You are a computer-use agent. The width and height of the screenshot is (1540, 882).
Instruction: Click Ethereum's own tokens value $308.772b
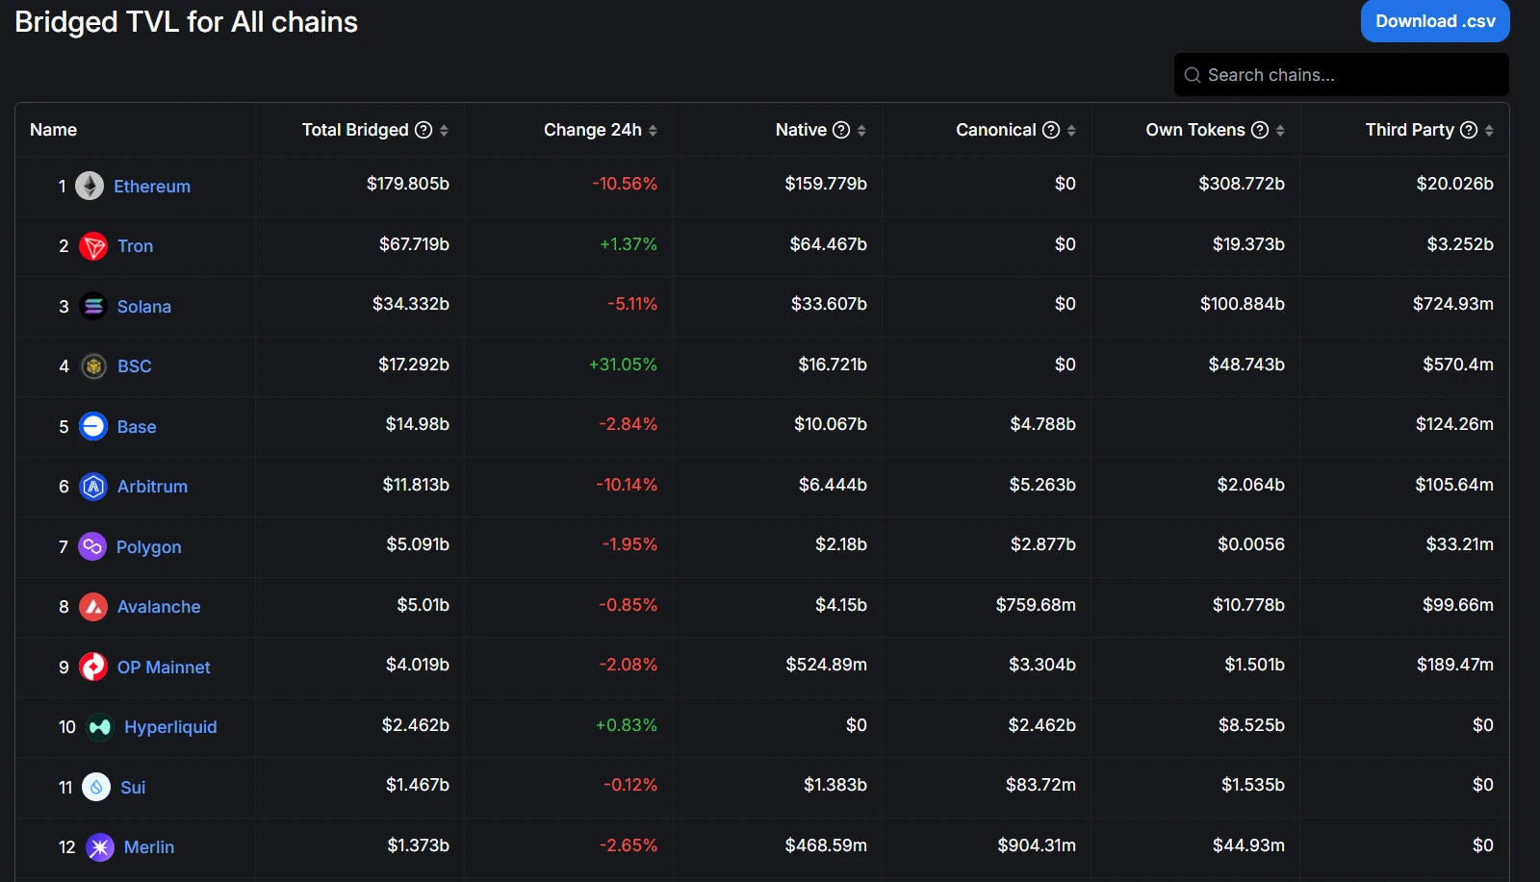point(1242,184)
